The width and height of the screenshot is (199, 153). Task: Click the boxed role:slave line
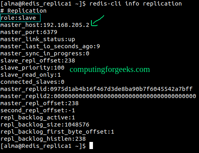pos(20,18)
